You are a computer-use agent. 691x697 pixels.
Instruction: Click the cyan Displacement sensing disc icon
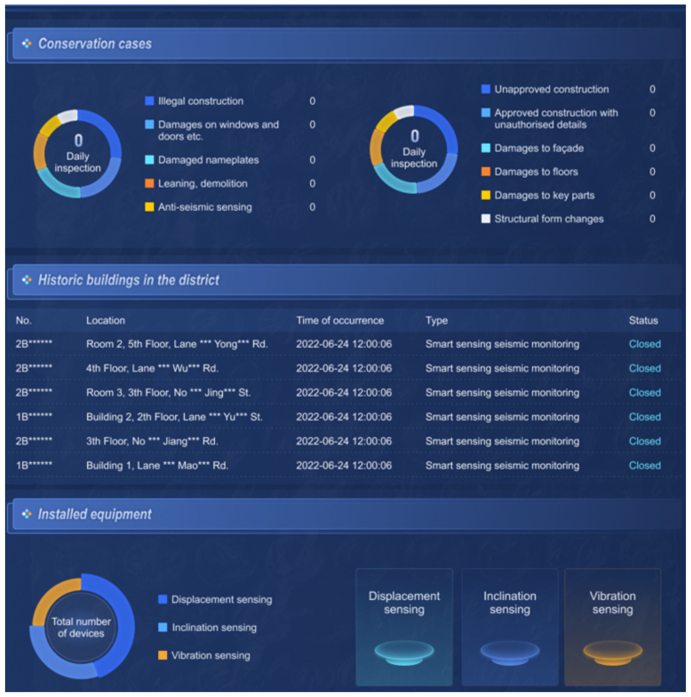404,652
